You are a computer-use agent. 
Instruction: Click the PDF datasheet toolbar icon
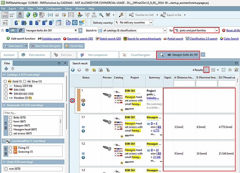42,15
